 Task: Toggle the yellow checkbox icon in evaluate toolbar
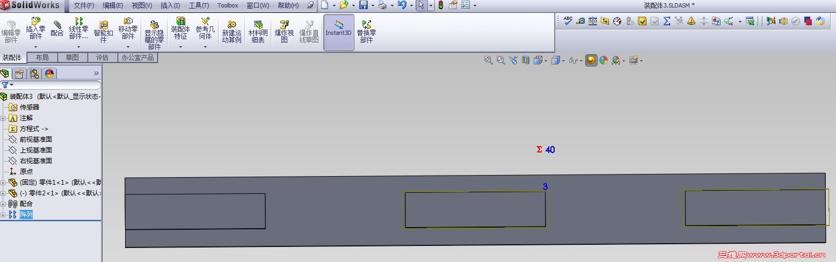coord(642,21)
